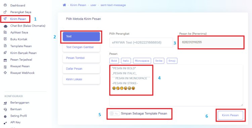Click the home icon in breadcrumb

[x=64, y=5]
